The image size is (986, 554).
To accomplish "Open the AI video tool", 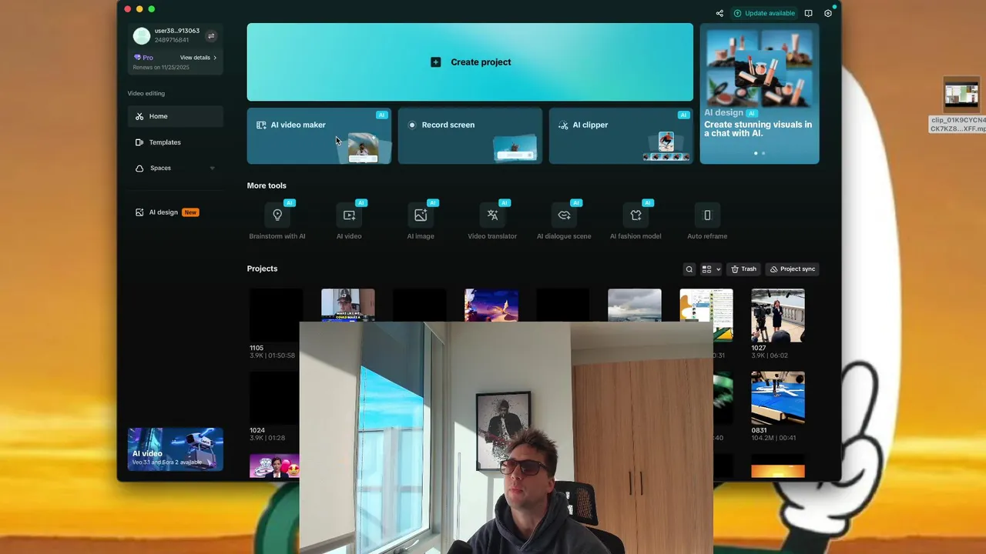I will (x=349, y=222).
